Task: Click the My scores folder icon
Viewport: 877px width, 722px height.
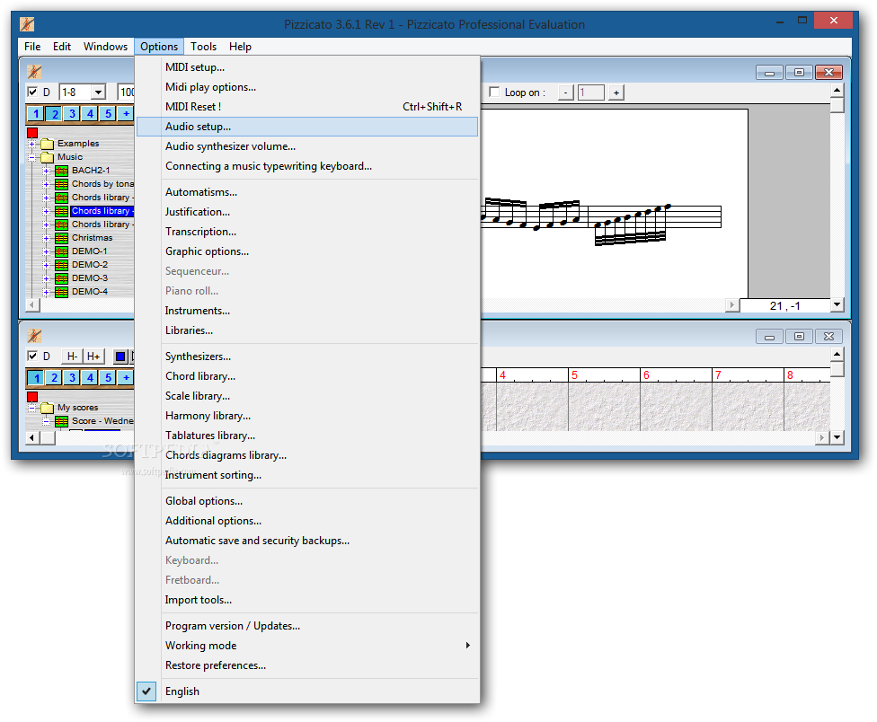Action: coord(47,408)
